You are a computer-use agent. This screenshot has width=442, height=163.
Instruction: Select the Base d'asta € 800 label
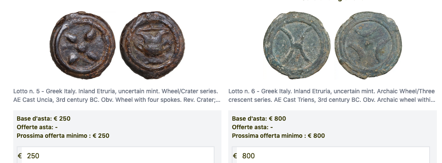click(259, 119)
